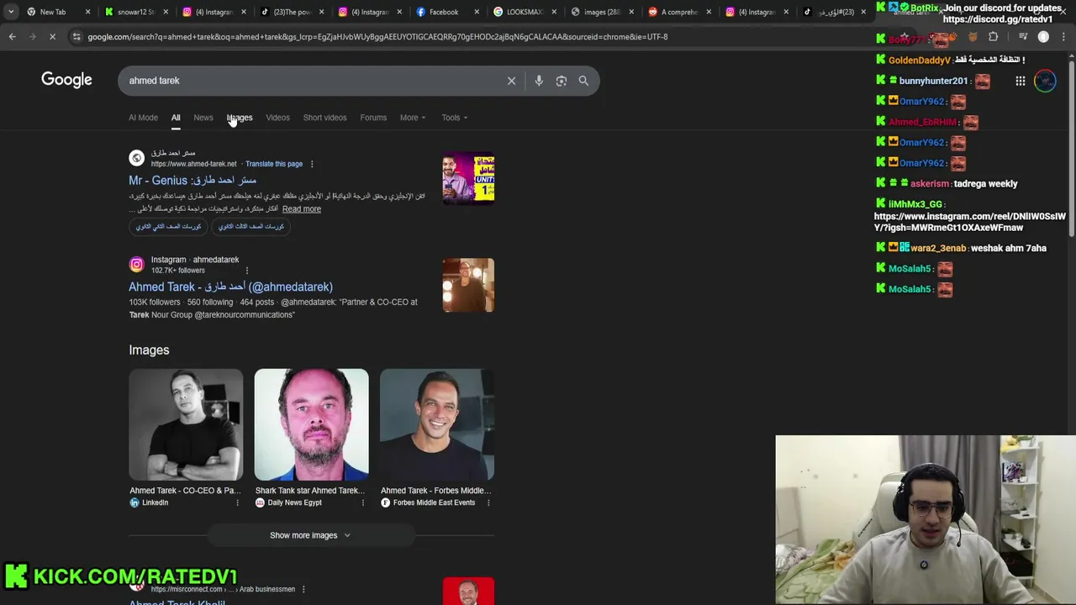Click the Images section heading
Image resolution: width=1076 pixels, height=605 pixels.
pyautogui.click(x=149, y=350)
